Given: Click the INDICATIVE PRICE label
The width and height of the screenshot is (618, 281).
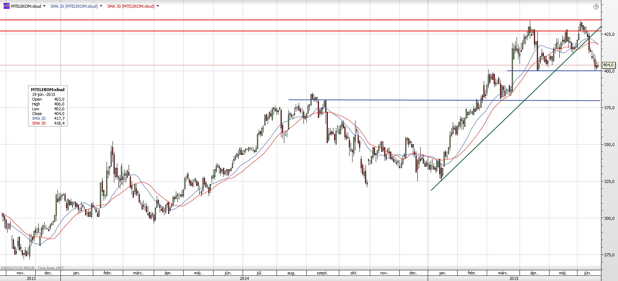Looking at the screenshot, I should (17, 268).
